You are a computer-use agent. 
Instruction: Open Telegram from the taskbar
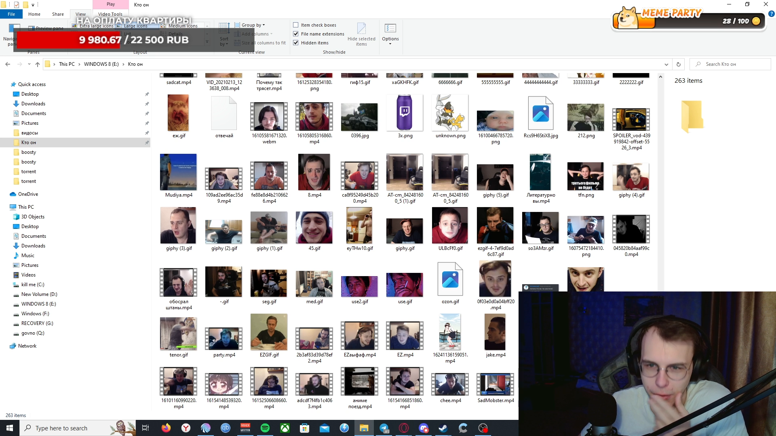[x=384, y=428]
